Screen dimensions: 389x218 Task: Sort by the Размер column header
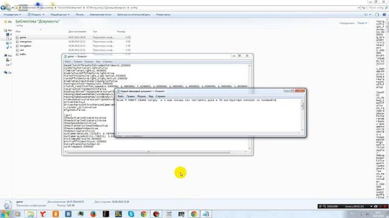pyautogui.click(x=121, y=31)
